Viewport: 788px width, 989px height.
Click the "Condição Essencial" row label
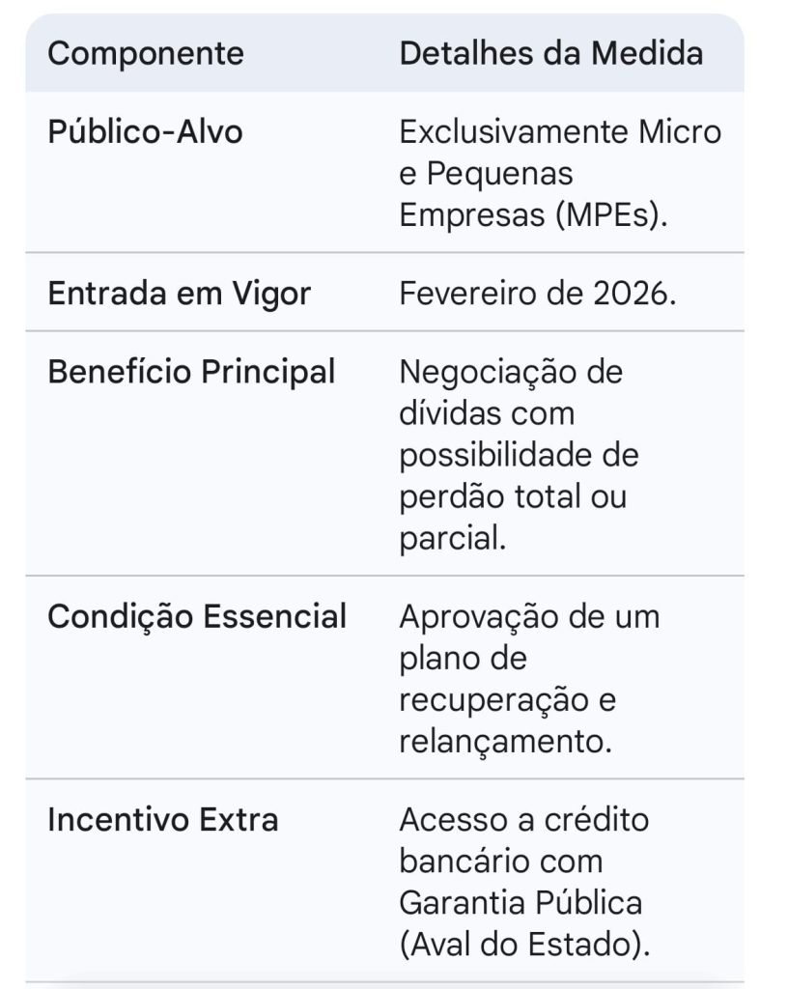point(197,616)
